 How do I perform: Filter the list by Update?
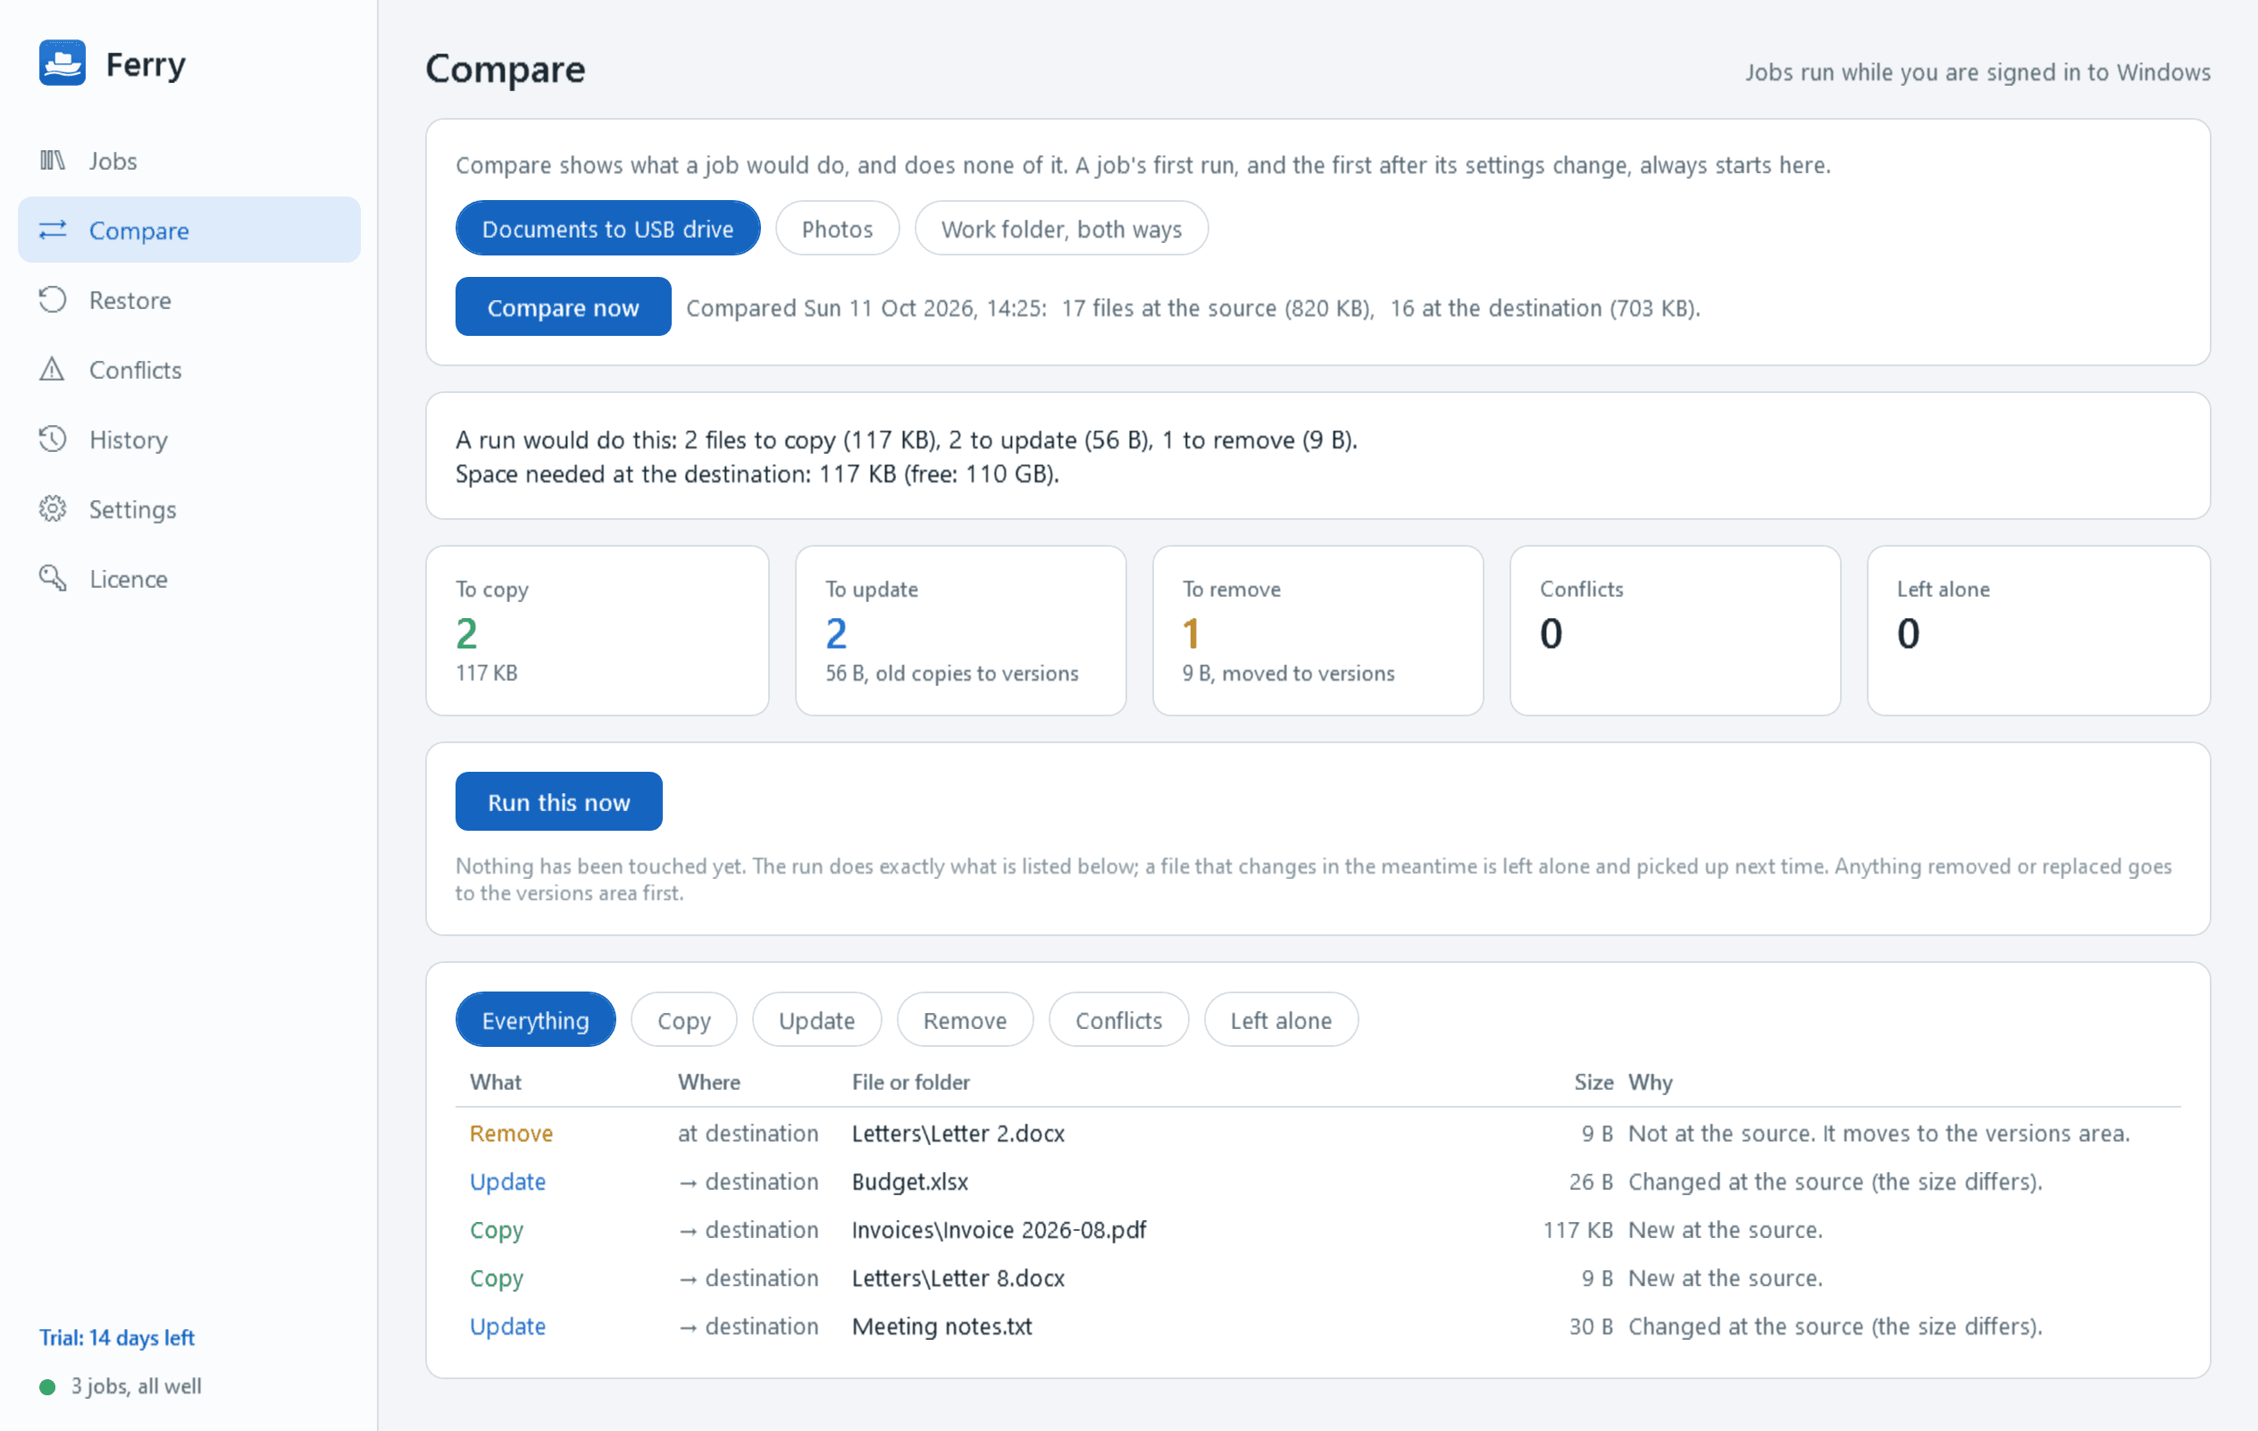815,1019
